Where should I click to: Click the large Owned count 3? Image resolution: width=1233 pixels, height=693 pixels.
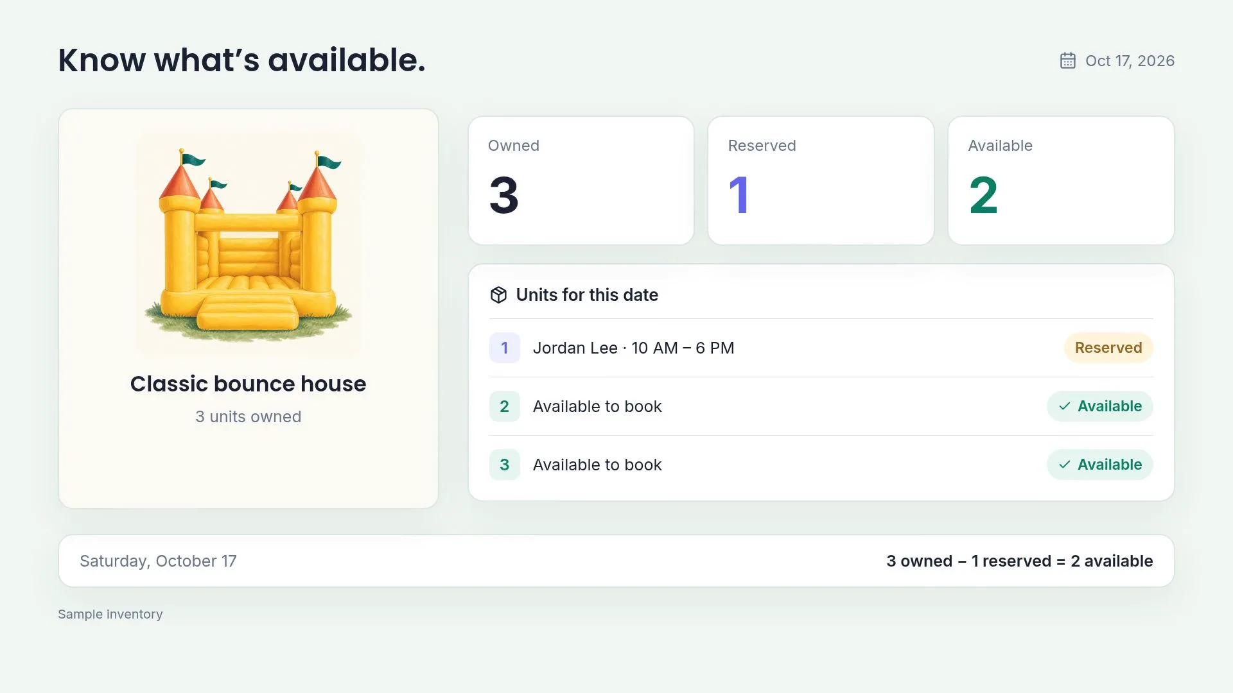(x=503, y=195)
